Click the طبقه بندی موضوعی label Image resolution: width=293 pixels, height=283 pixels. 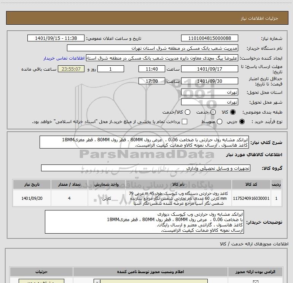(262, 112)
